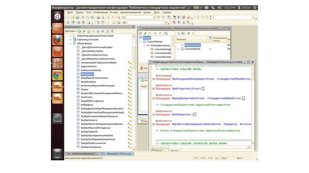Collapse the Общие формы tree node
The height and width of the screenshot is (173, 309).
click(71, 43)
